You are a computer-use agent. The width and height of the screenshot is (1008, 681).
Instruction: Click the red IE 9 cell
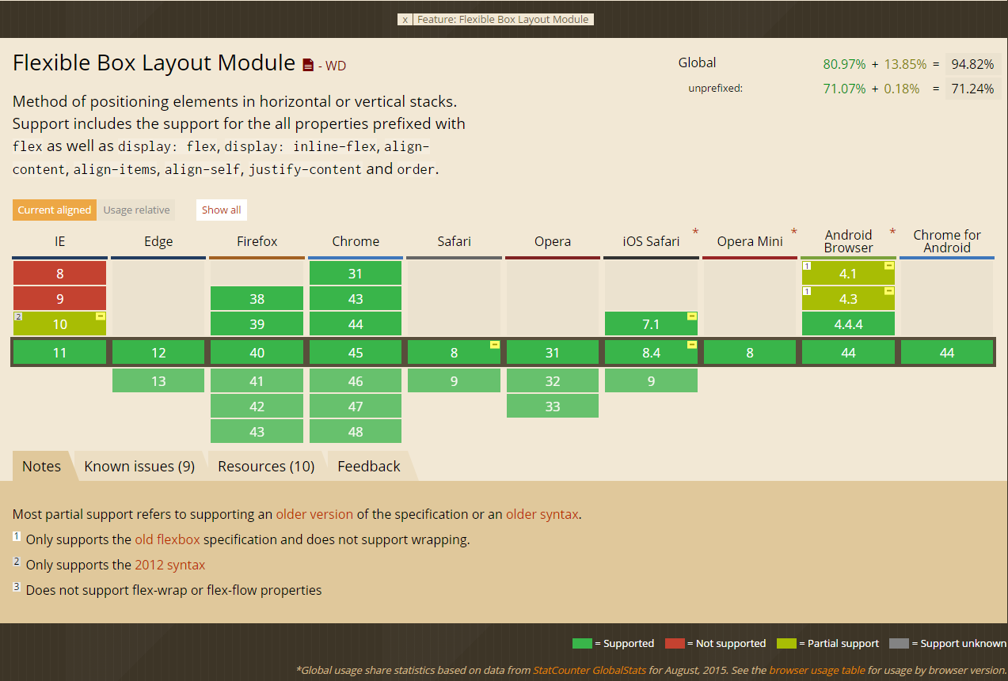tap(59, 299)
